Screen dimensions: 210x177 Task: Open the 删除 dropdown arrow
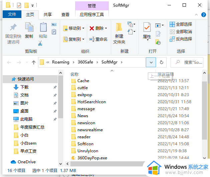tap(106, 28)
